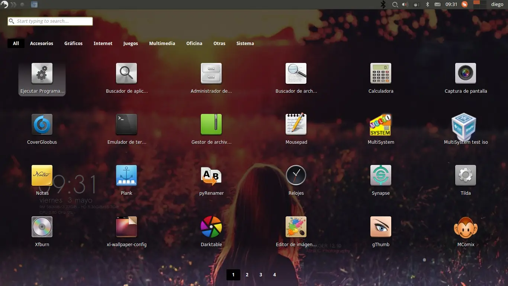This screenshot has height=286, width=508.
Task: Open Darktable photo app
Action: click(211, 227)
